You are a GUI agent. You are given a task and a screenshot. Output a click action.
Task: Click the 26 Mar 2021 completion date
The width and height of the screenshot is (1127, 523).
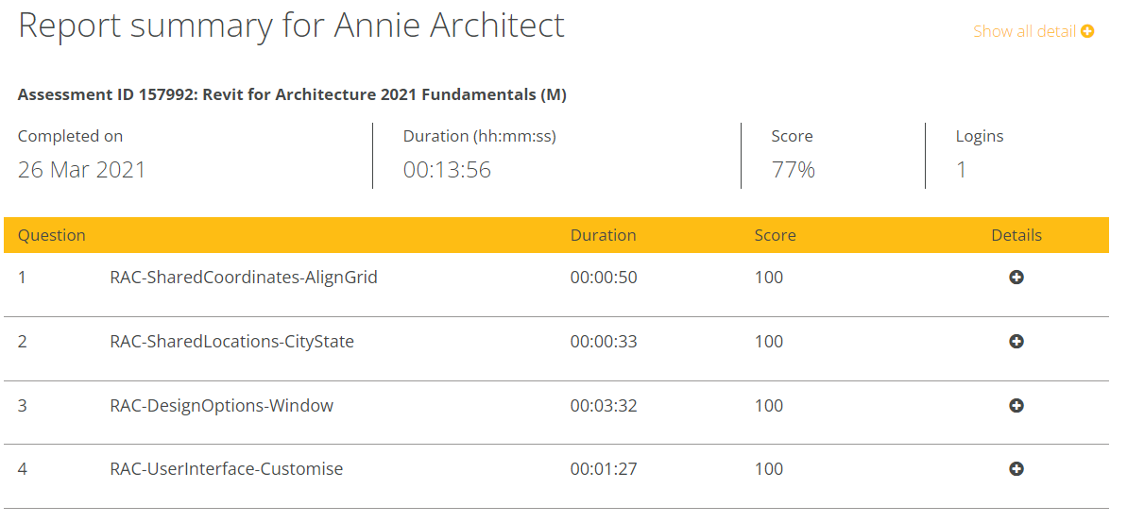(x=82, y=170)
